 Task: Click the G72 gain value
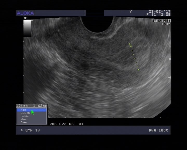[63, 124]
